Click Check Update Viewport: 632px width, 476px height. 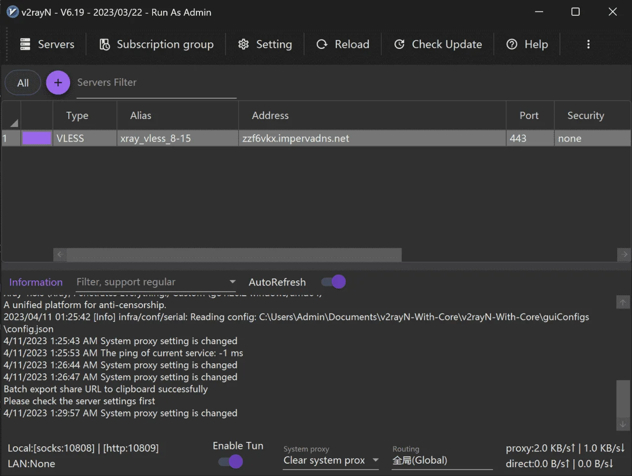pyautogui.click(x=438, y=44)
